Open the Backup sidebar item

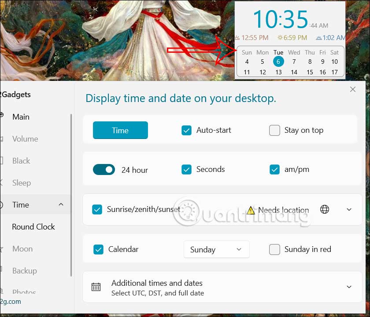pyautogui.click(x=25, y=271)
